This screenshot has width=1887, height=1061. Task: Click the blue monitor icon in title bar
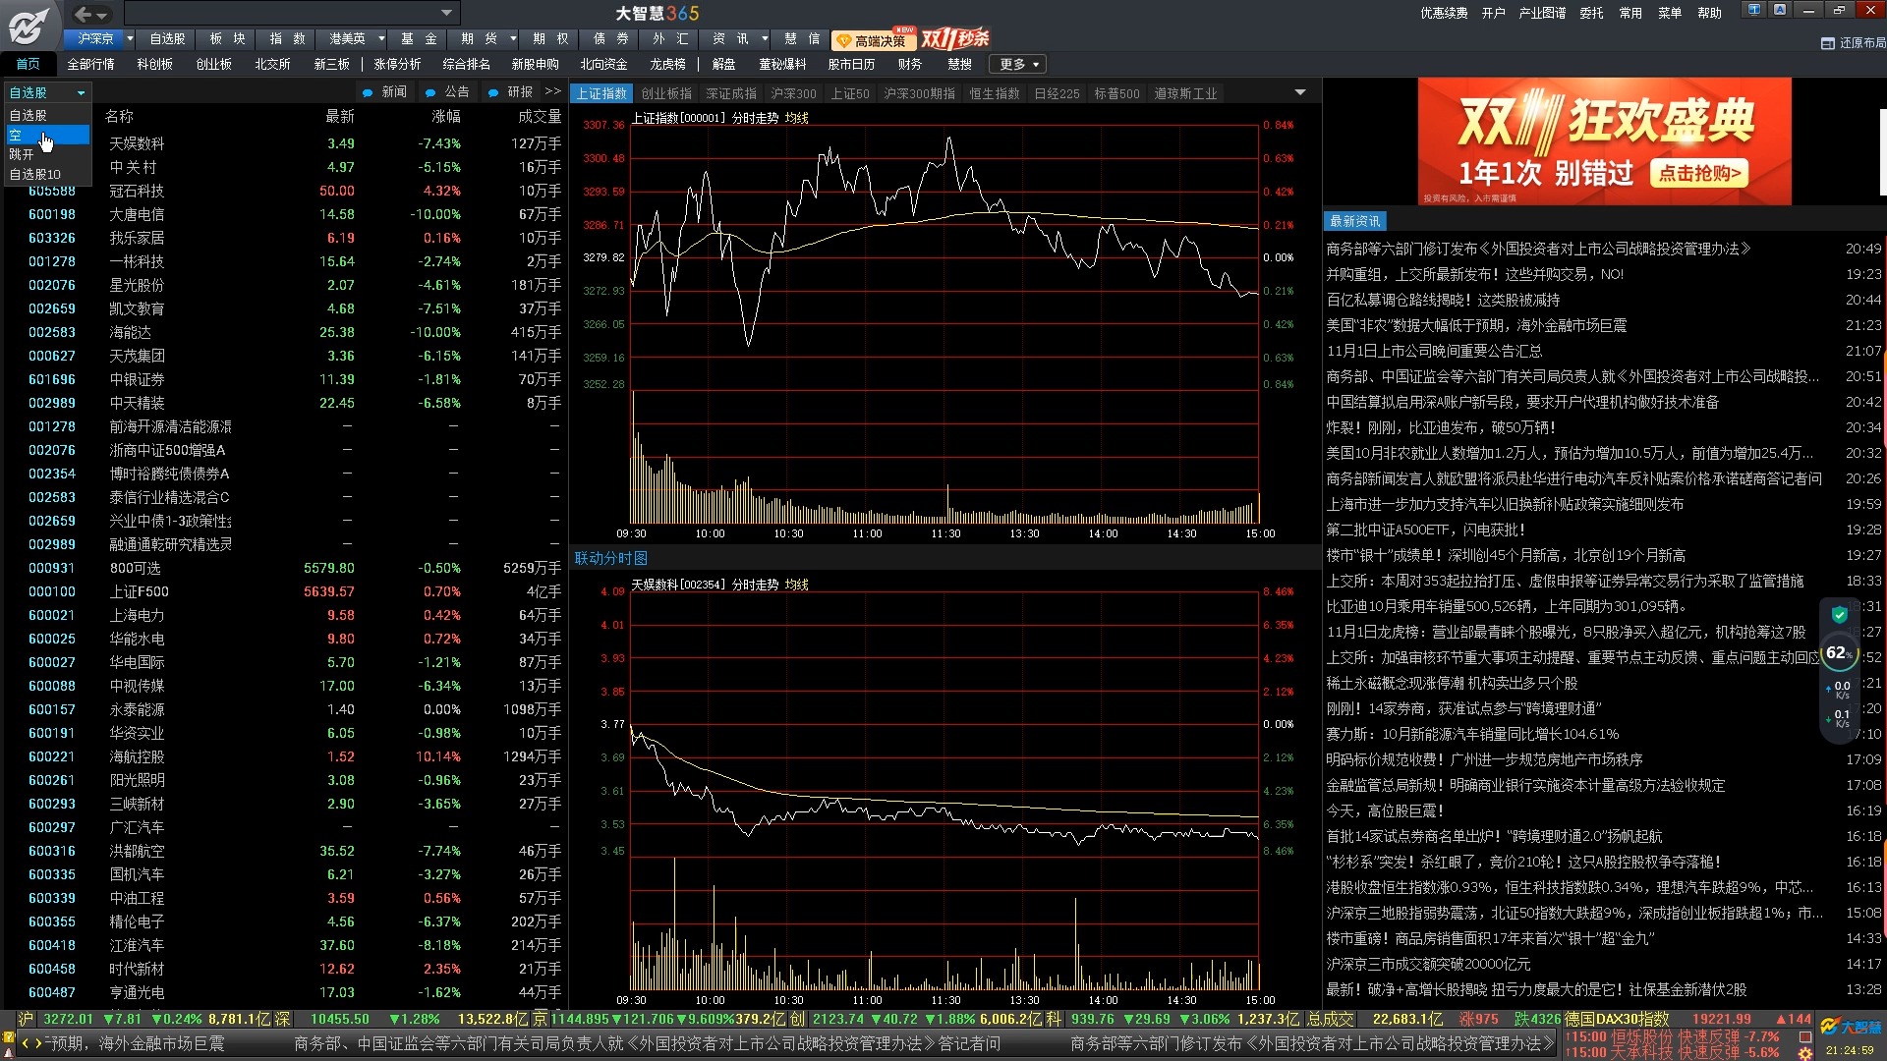click(x=1754, y=10)
